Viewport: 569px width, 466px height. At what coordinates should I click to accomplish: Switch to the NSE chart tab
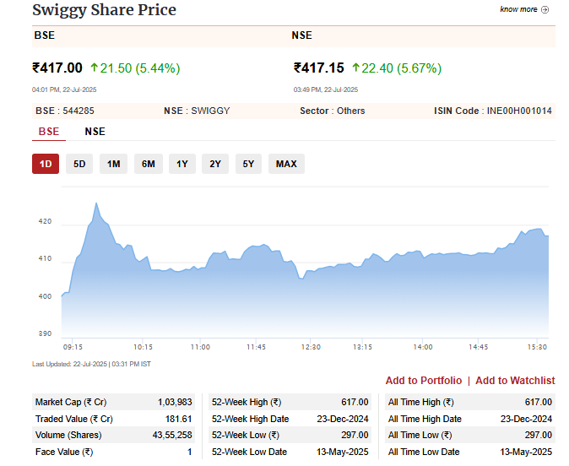(95, 132)
